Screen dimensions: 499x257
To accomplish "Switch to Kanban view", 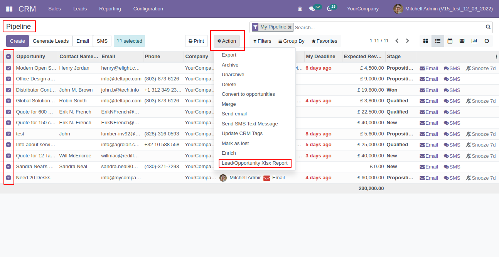I will (426, 41).
